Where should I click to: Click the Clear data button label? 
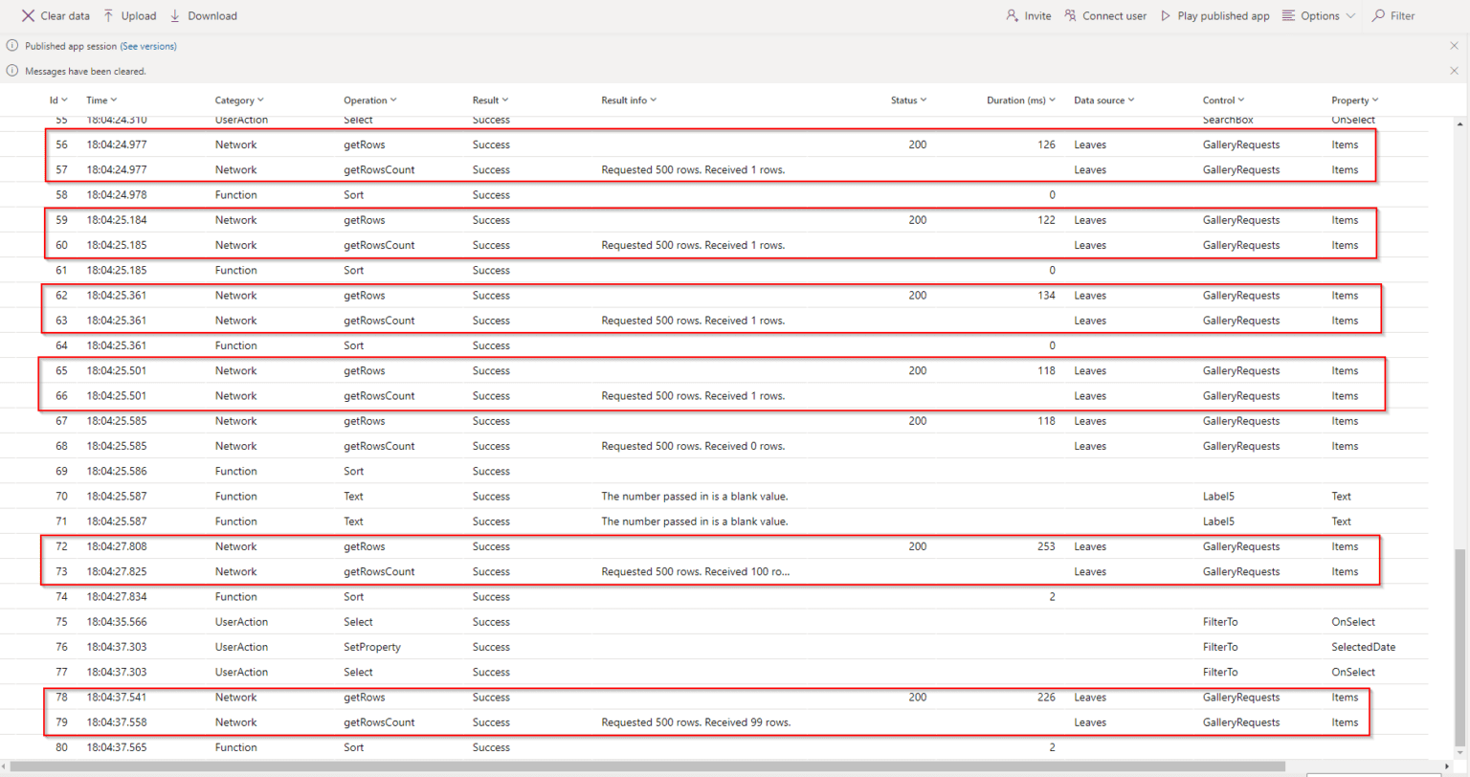pyautogui.click(x=64, y=15)
